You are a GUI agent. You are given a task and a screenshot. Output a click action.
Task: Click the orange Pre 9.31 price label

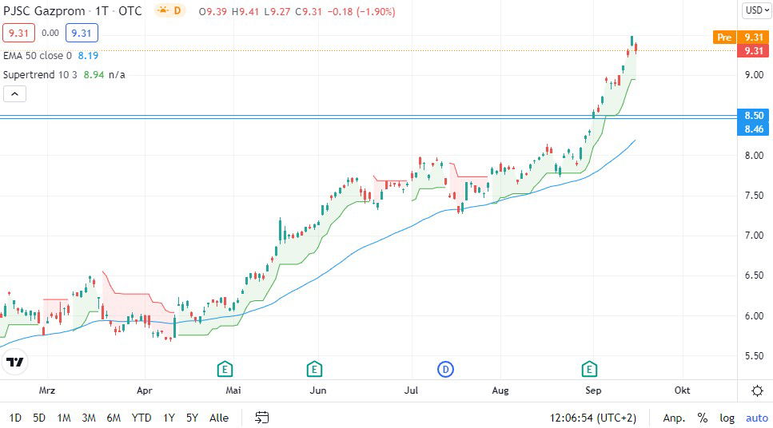(x=740, y=37)
